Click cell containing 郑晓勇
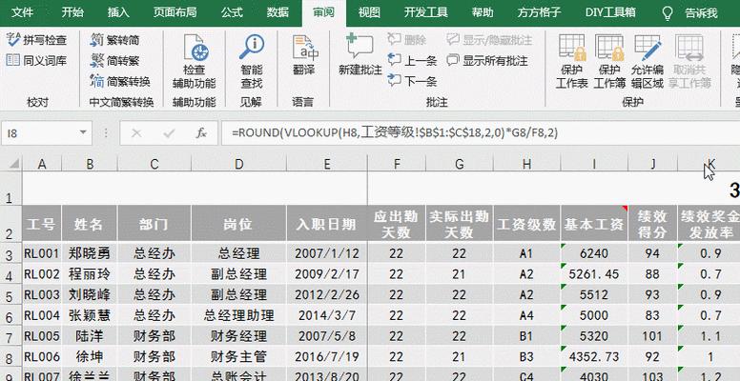The width and height of the screenshot is (740, 381). 90,253
